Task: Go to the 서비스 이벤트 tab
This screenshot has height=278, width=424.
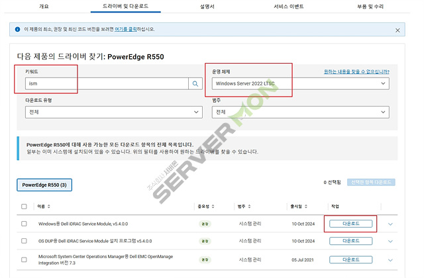Action: [289, 6]
